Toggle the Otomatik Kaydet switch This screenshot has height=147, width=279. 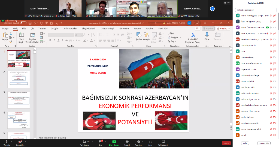point(23,23)
